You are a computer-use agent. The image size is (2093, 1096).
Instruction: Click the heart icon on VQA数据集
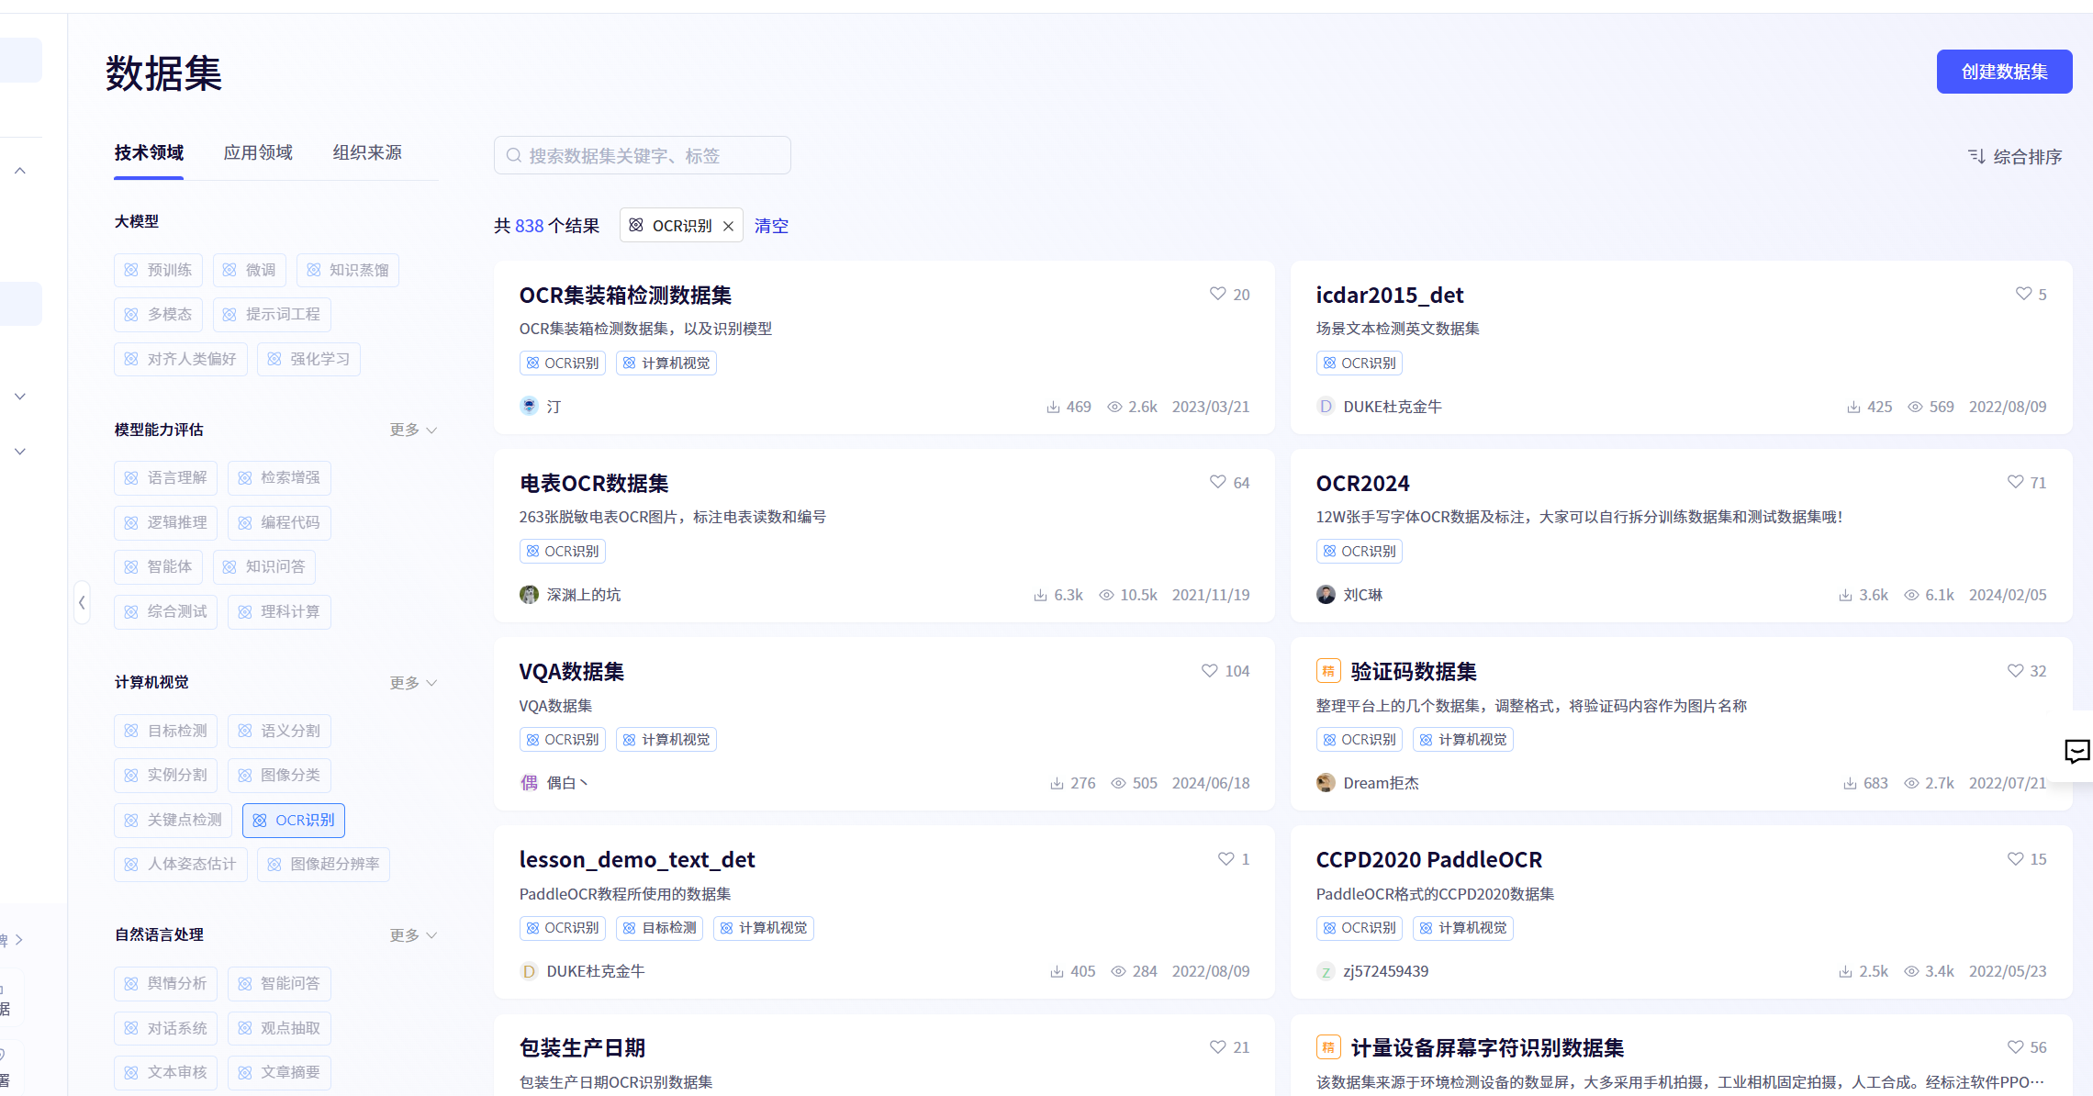point(1209,671)
